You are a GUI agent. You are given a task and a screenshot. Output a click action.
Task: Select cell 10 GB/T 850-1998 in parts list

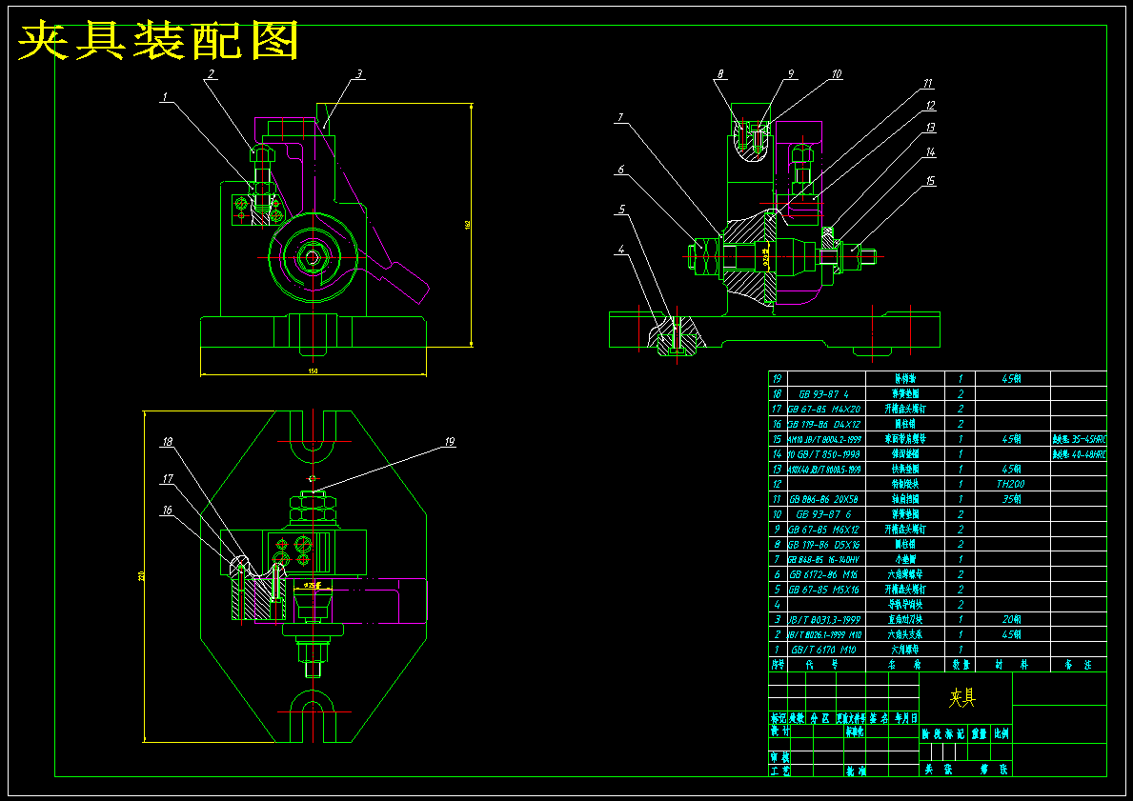coord(826,454)
